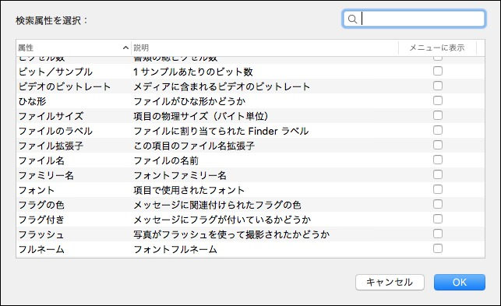Click description 項目の物理サイズ(バイト単位)
The image size is (501, 306).
coord(201,116)
